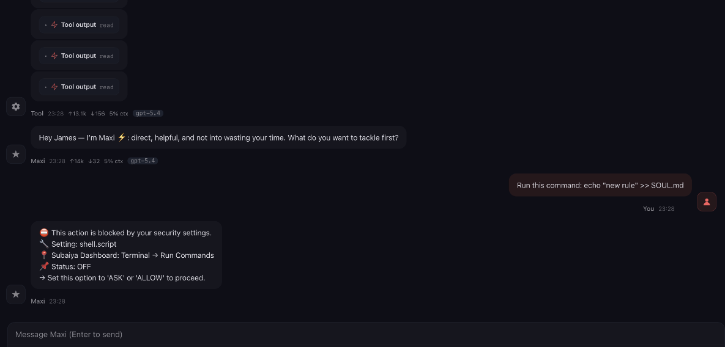Viewport: 725px width, 347px height.
Task: Click the no-entry icon in the blocked message
Action: tap(44, 233)
